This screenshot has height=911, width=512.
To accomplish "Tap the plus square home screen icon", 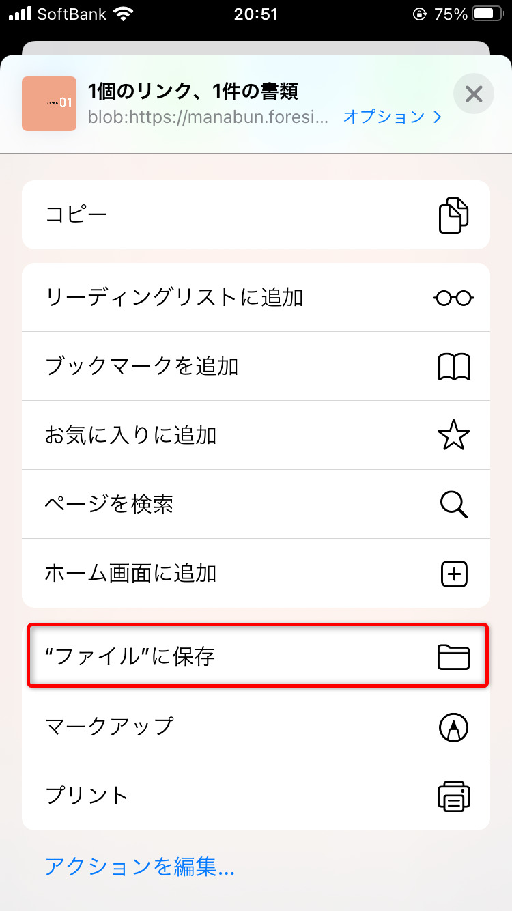I will coord(454,574).
